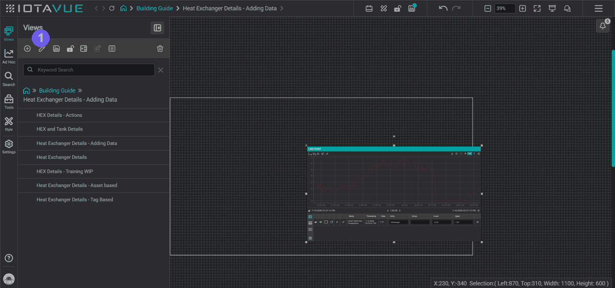This screenshot has width=615, height=288.
Task: Redo the last action
Action: [457, 9]
